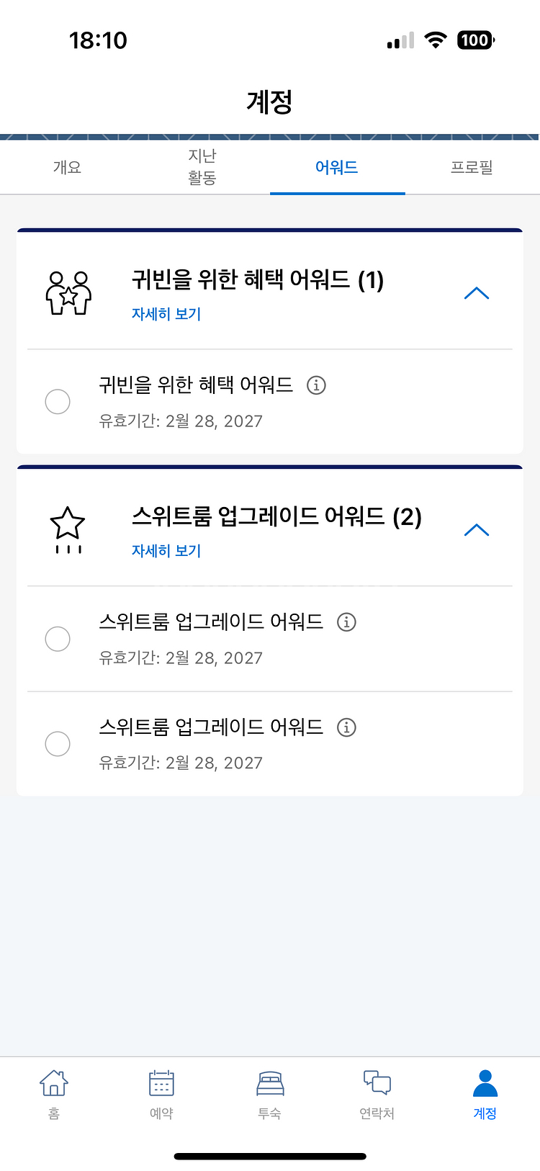Click info icon on second 스위트룸 업그레이드 어워드
The width and height of the screenshot is (540, 1171).
pyautogui.click(x=346, y=727)
